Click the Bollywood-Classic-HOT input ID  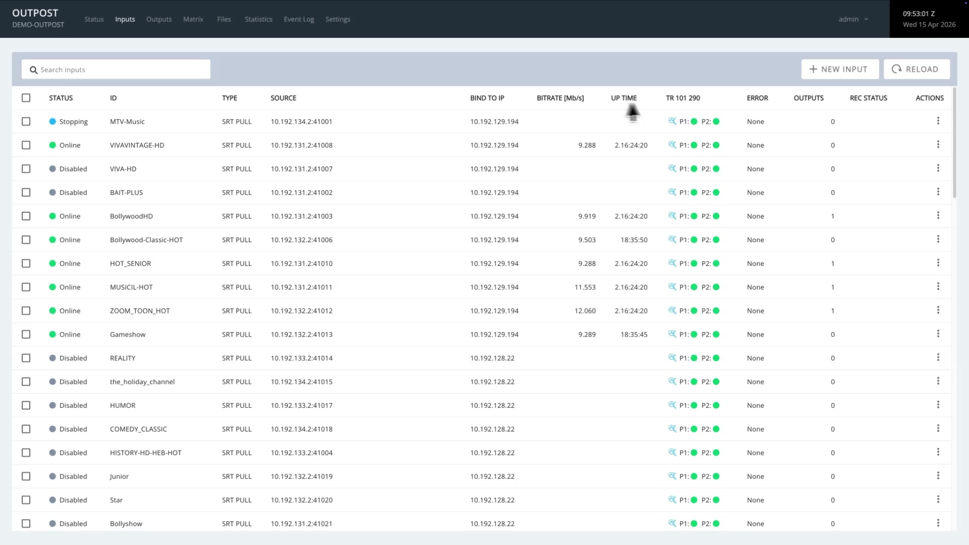tap(146, 240)
